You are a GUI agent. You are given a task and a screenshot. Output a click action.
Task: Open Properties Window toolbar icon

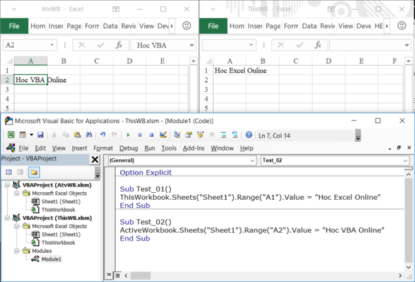tap(189, 135)
